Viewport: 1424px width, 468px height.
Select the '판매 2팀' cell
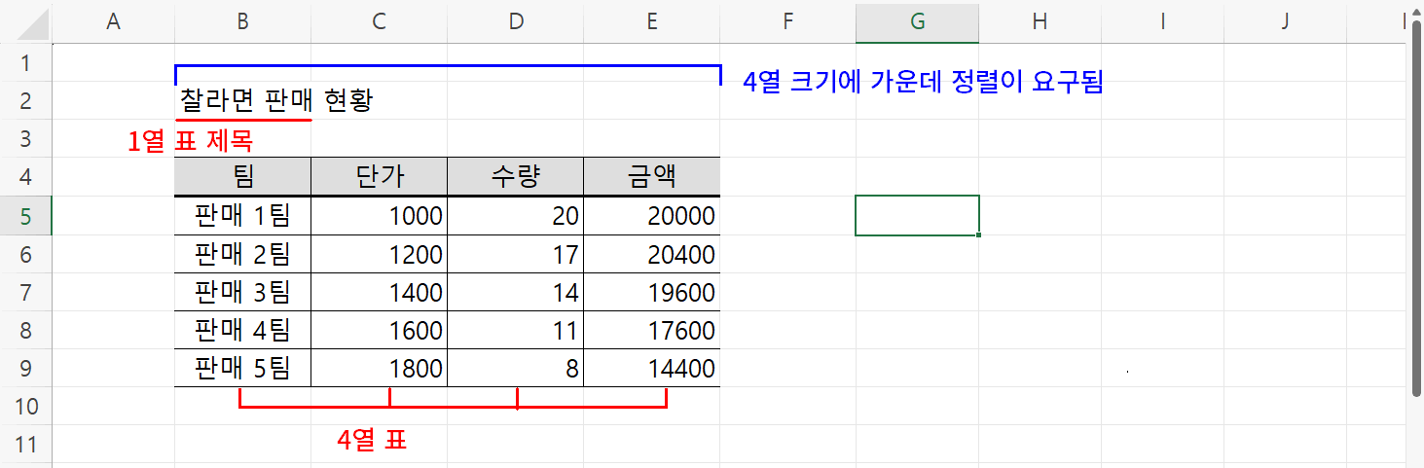point(242,254)
